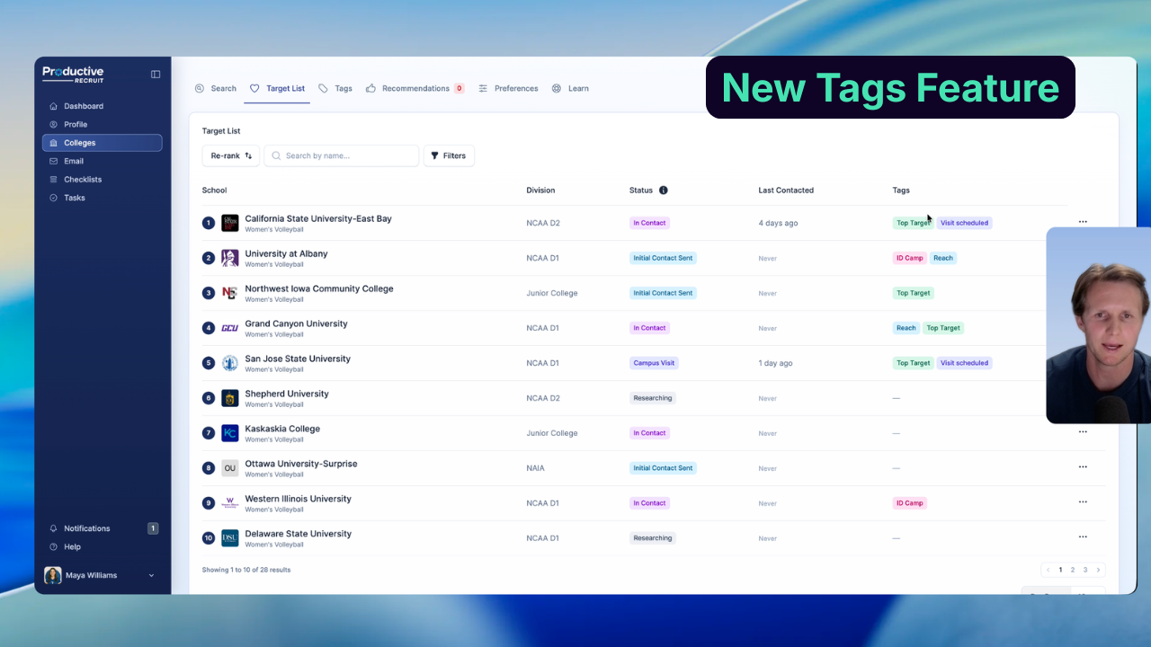Click Northwest Iowa Community College logo
Screen dimensions: 1151x647
pos(230,293)
